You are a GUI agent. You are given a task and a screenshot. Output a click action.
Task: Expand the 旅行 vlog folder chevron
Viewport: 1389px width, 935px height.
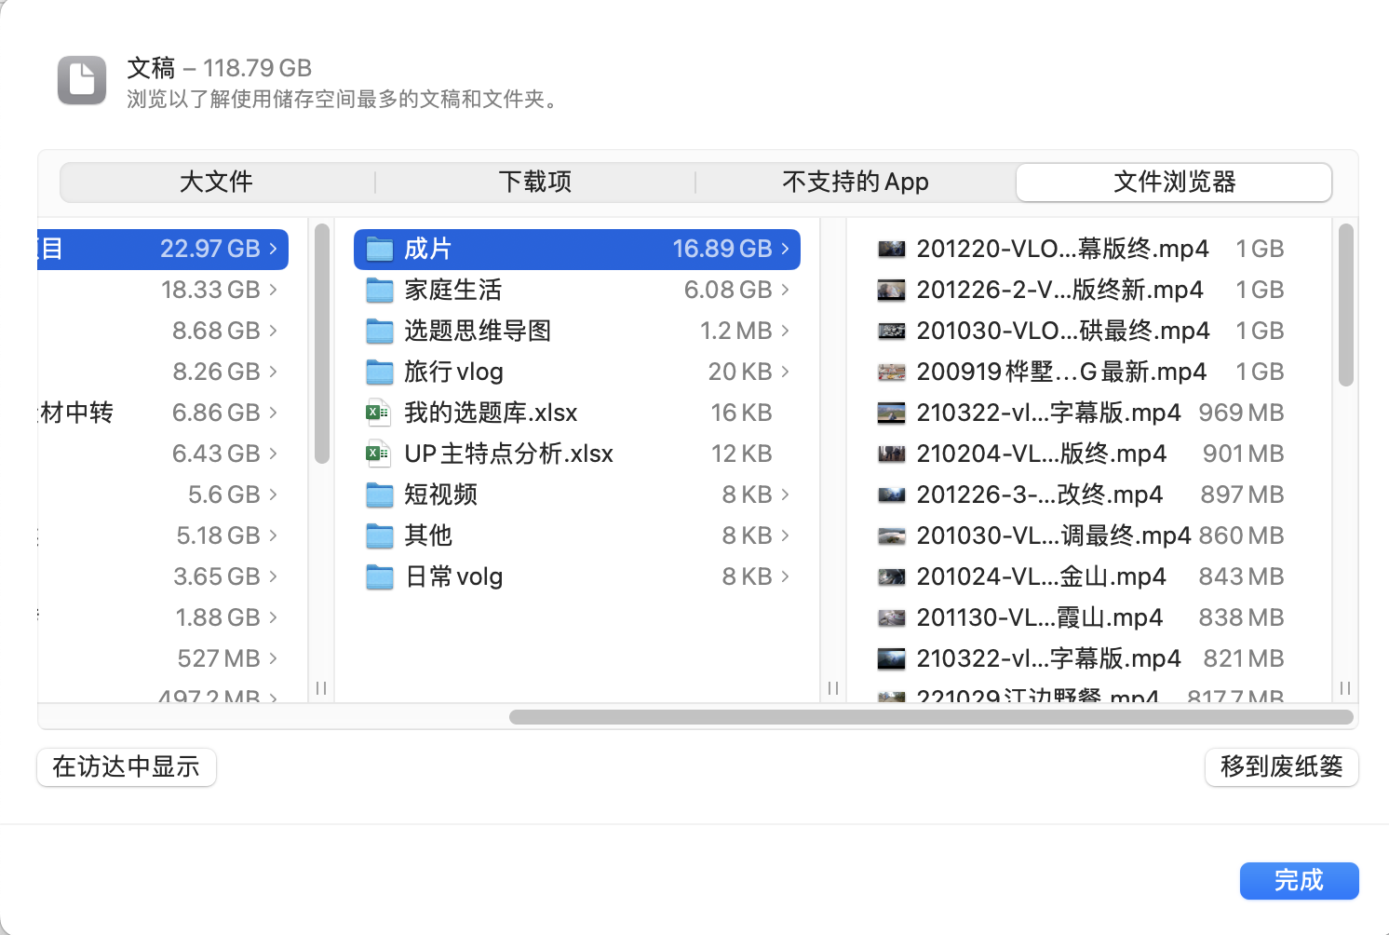coord(786,372)
